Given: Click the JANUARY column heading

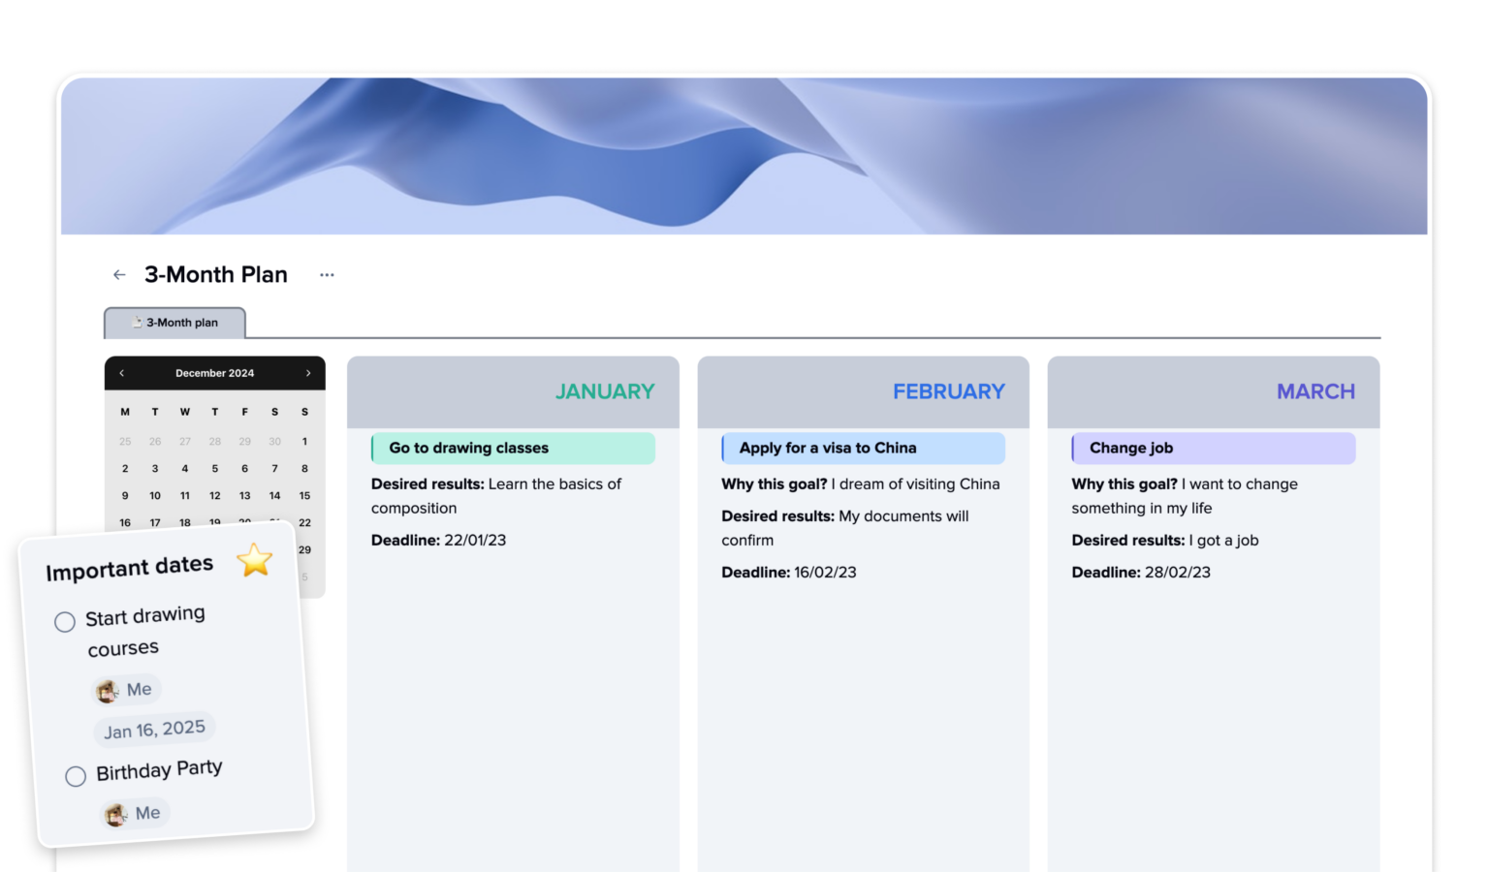Looking at the screenshot, I should [x=604, y=391].
